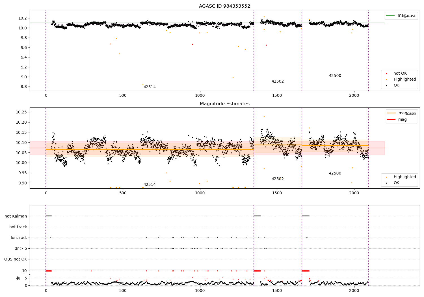Click the 2000 x-tick under the bottom panel
Screen dimensions: 424x297
354,290
